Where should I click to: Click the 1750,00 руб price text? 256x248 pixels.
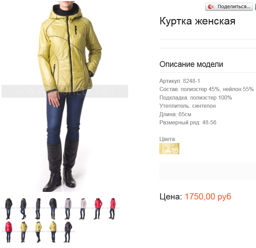[x=208, y=196]
